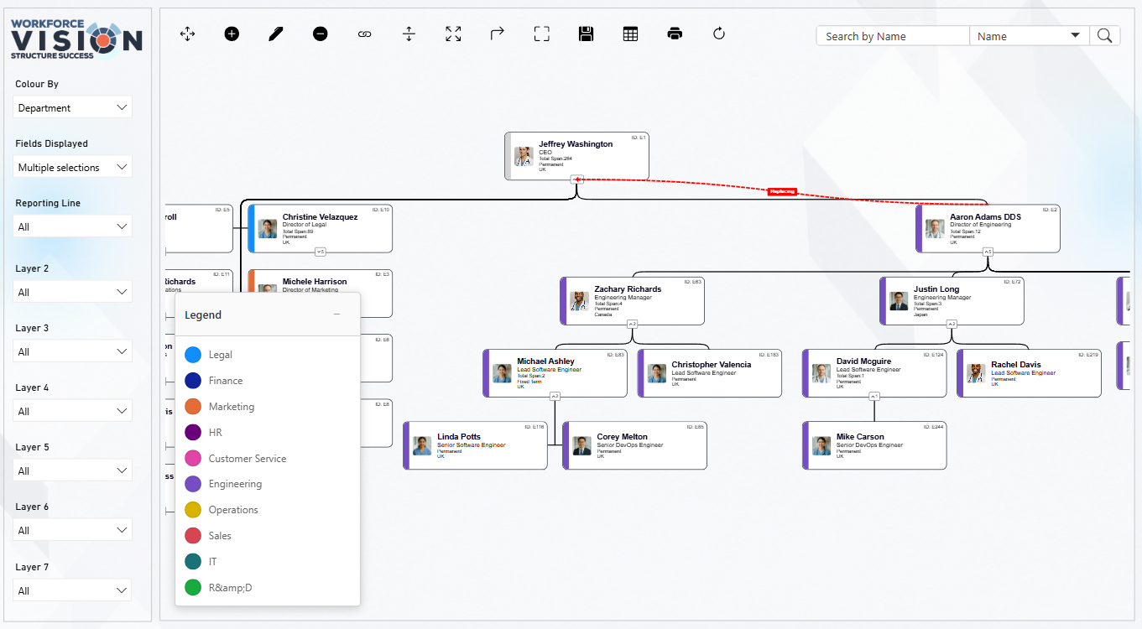This screenshot has width=1142, height=629.
Task: Select the Christopher Valencia card
Action: [710, 373]
